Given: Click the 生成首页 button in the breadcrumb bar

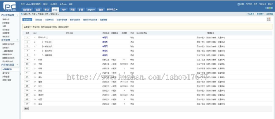Looking at the screenshot, I should click(x=251, y=14).
